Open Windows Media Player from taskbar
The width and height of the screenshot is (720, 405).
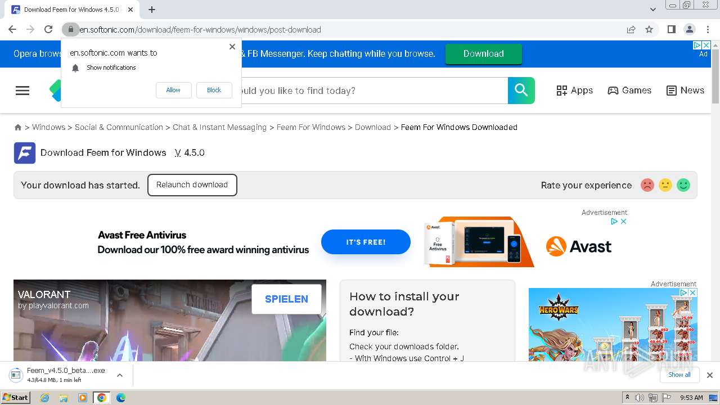coord(83,398)
